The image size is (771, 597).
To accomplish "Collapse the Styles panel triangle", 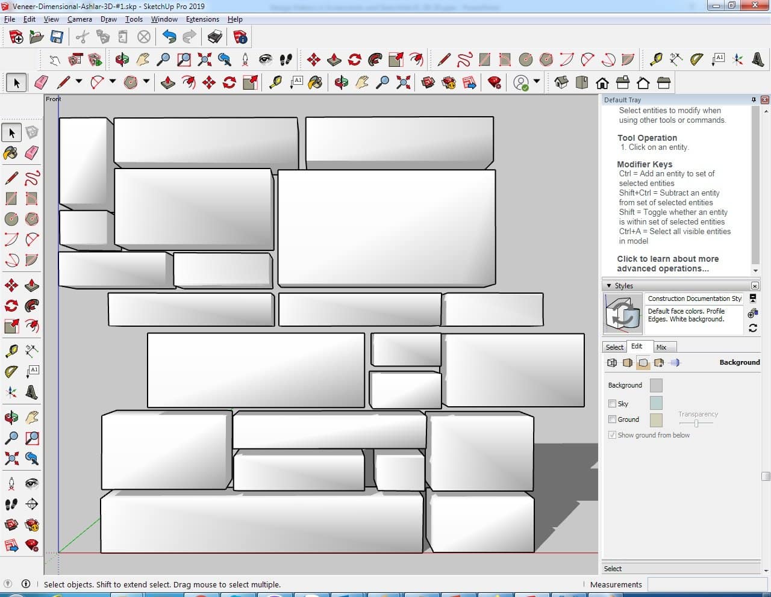I will [609, 286].
